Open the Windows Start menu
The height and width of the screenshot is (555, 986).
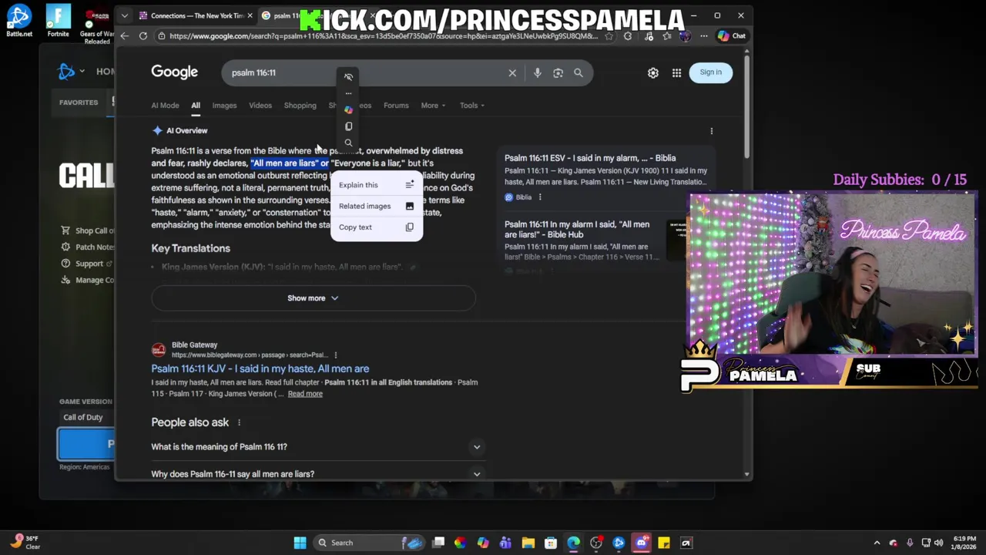point(300,543)
